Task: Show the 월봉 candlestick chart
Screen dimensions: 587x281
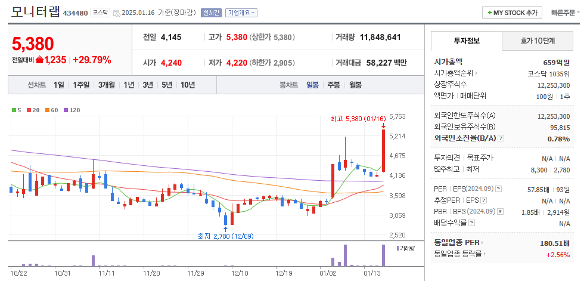Action: tap(356, 85)
